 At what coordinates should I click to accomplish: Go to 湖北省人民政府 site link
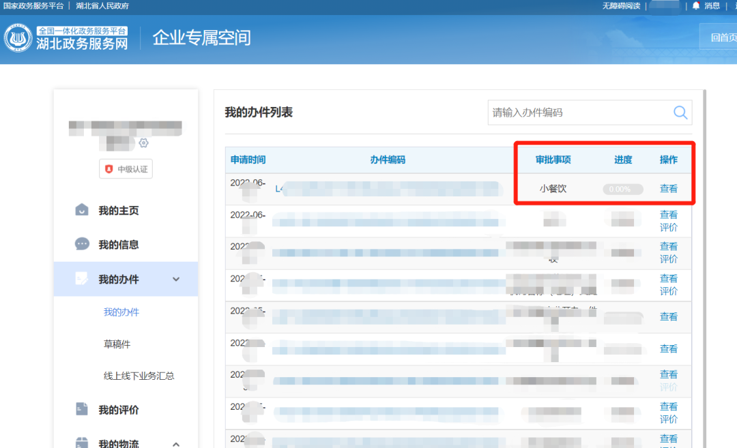(102, 5)
